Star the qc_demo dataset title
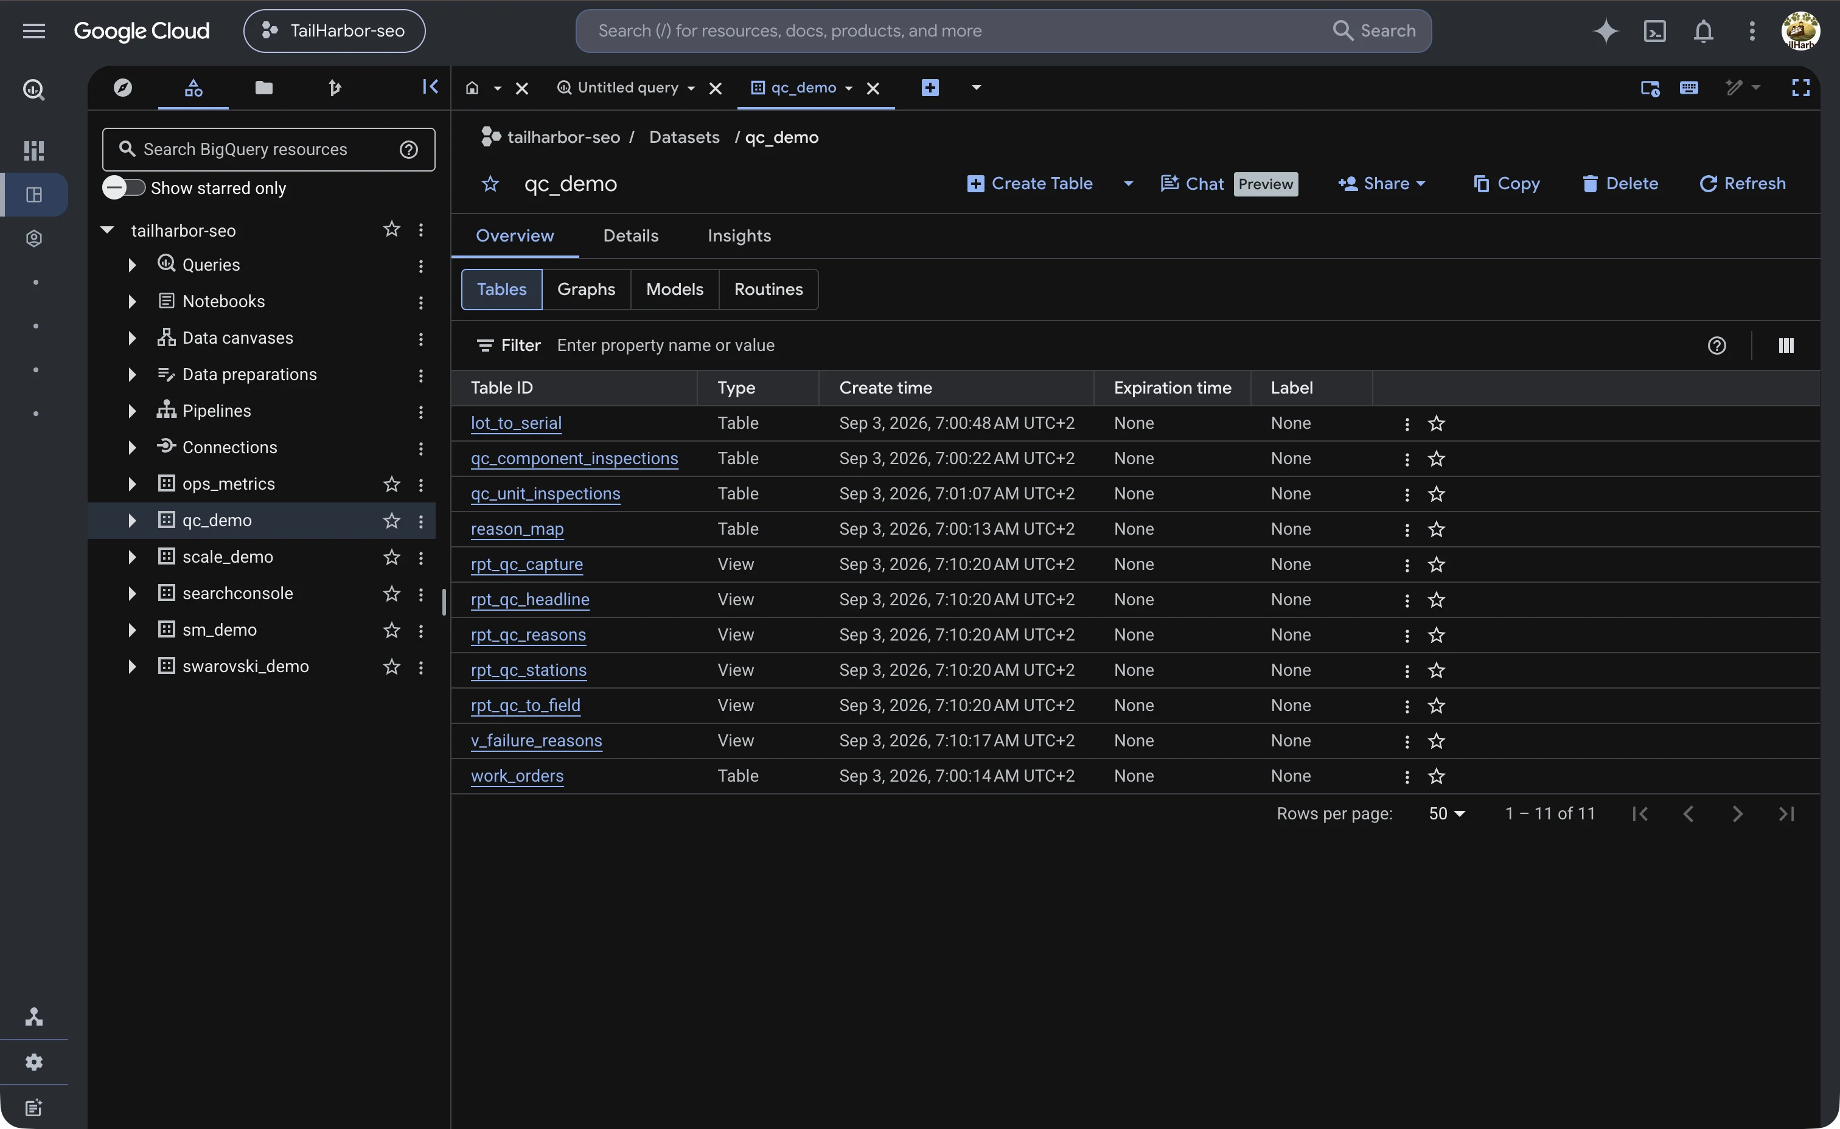The width and height of the screenshot is (1840, 1129). (x=490, y=184)
